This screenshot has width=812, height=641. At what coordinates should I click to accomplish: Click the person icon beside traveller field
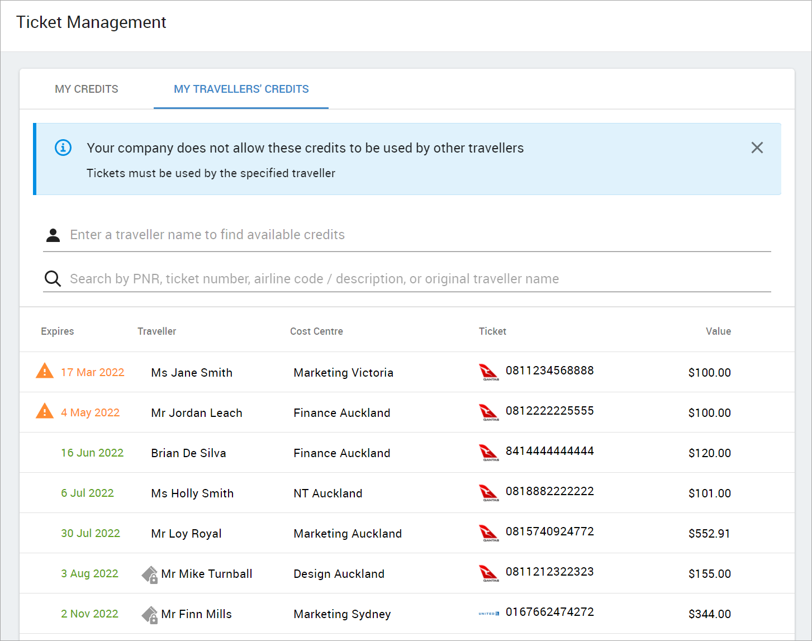tap(53, 235)
